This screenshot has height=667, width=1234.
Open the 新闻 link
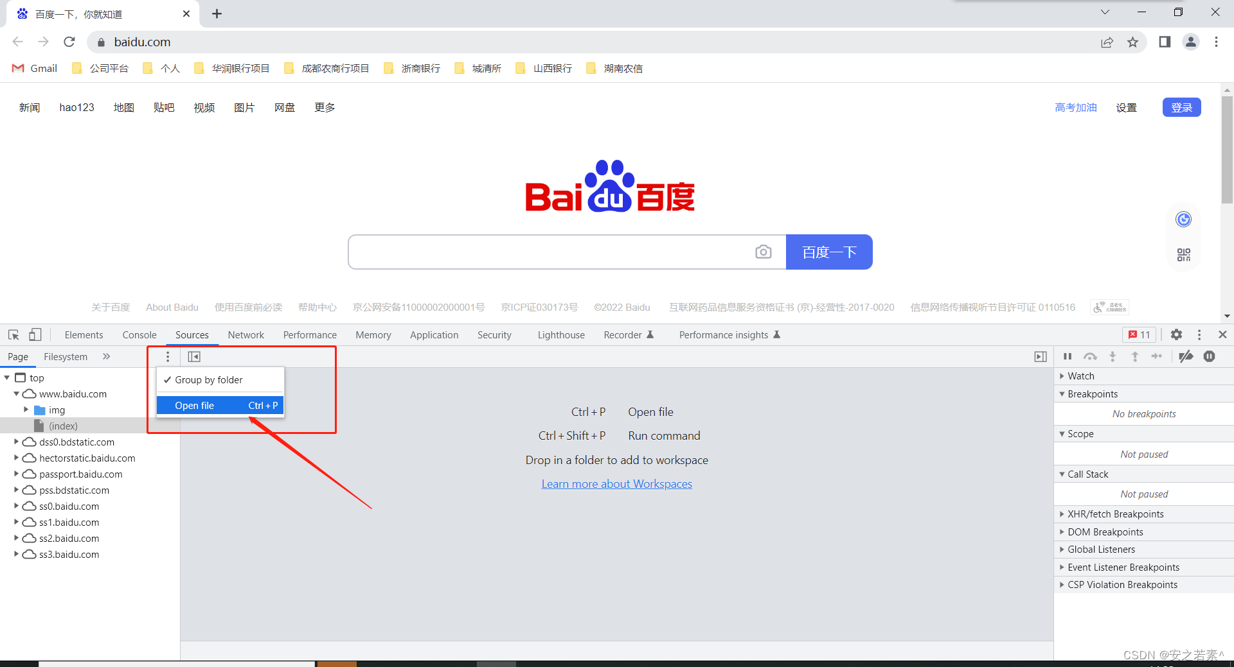30,107
